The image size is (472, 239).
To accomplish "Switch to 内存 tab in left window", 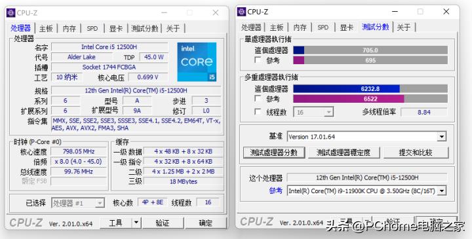I will tap(69, 29).
